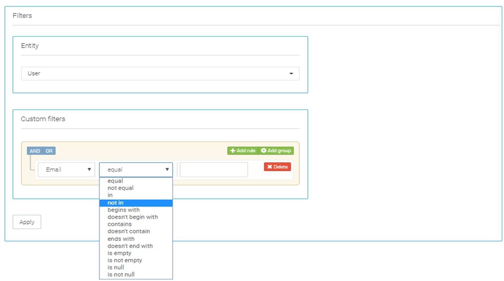
Task: Choose 'doesn't begin with' option
Action: (x=133, y=217)
